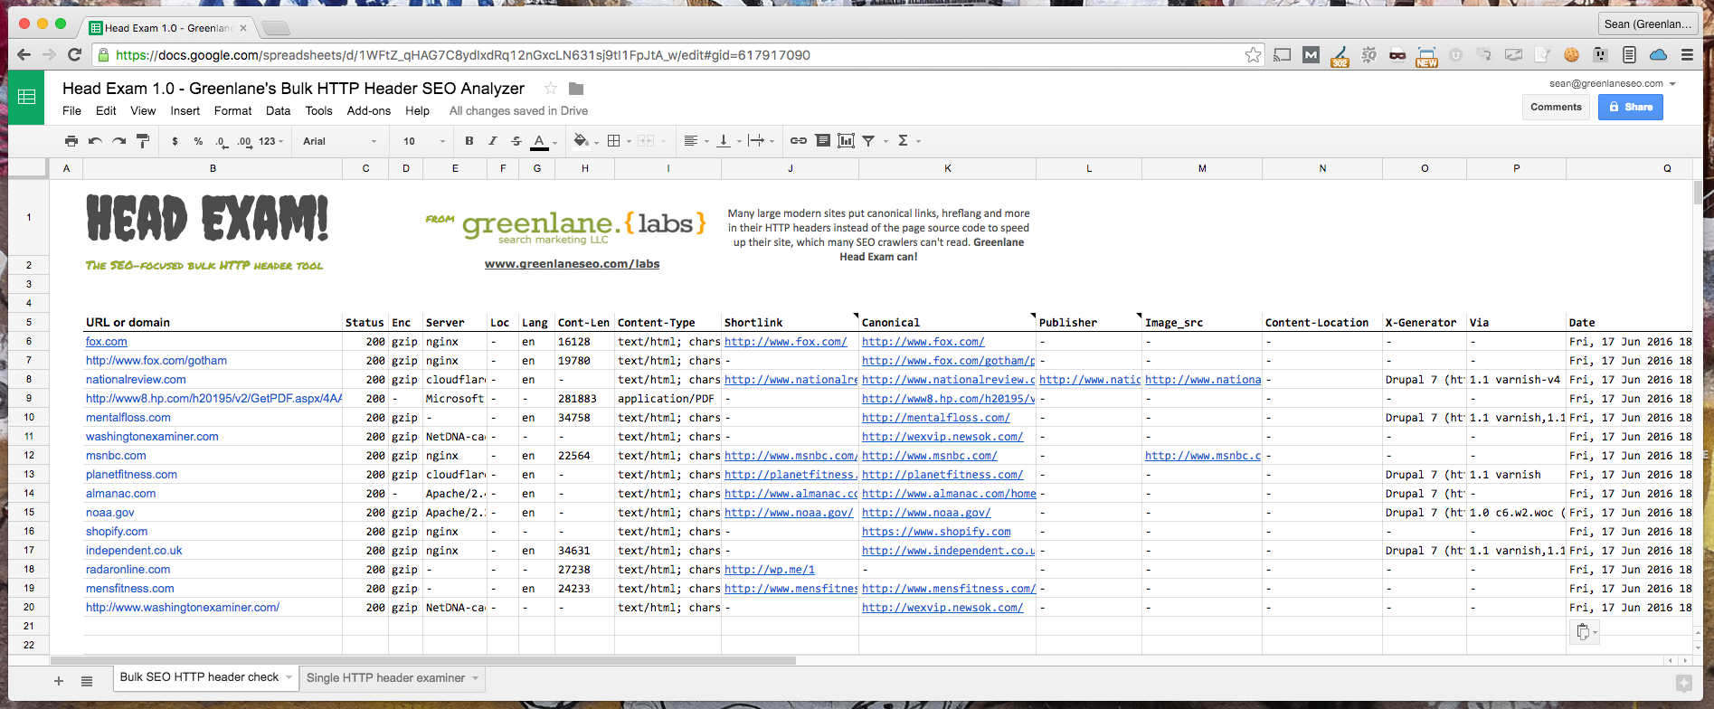This screenshot has height=709, width=1714.
Task: Click the Print icon in the toolbar
Action: [x=71, y=141]
